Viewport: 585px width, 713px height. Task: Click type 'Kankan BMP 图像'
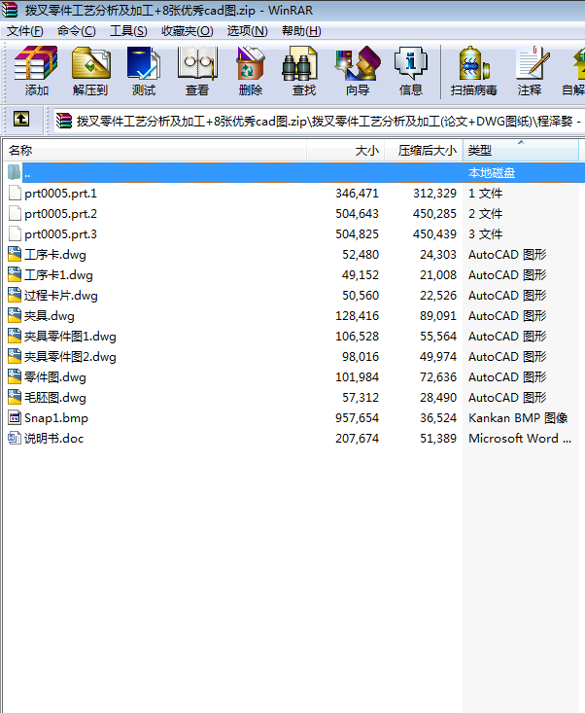click(518, 418)
